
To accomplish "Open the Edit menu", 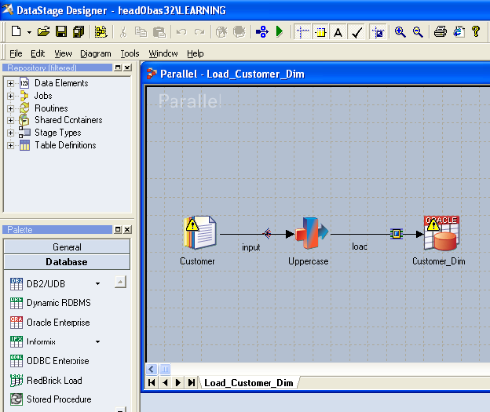I will 38,53.
